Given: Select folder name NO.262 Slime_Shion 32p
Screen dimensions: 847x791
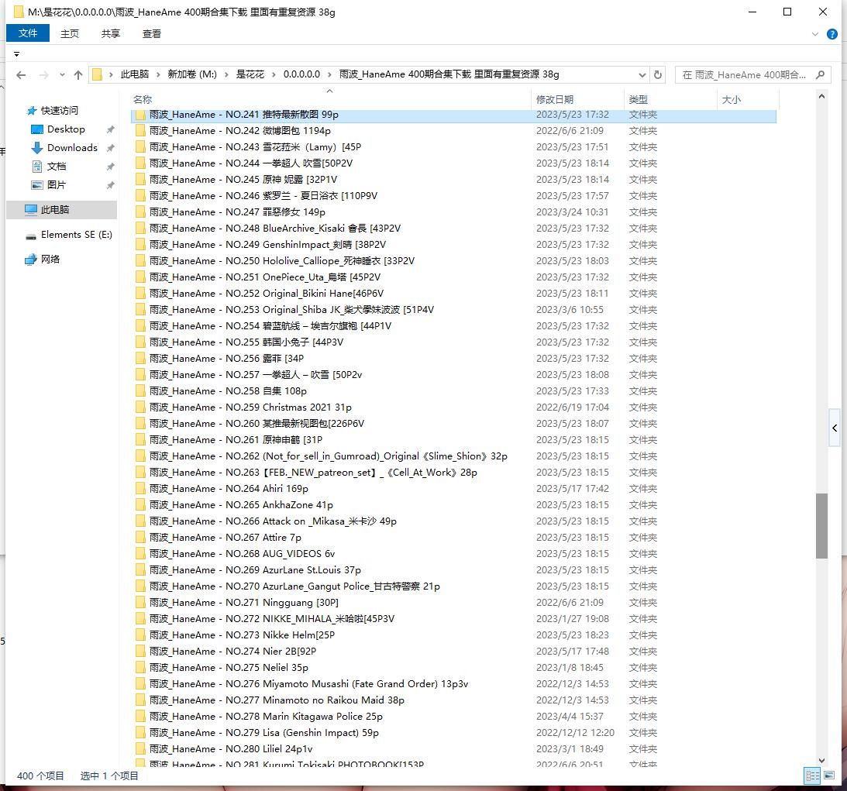Looking at the screenshot, I should tap(329, 456).
